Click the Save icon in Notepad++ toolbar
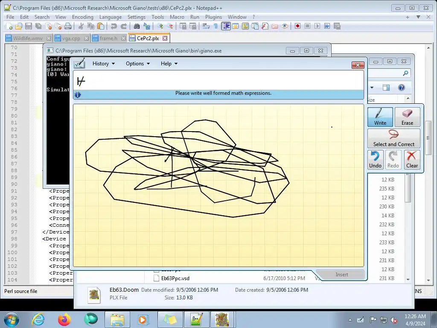This screenshot has height=328, width=437. [x=29, y=26]
